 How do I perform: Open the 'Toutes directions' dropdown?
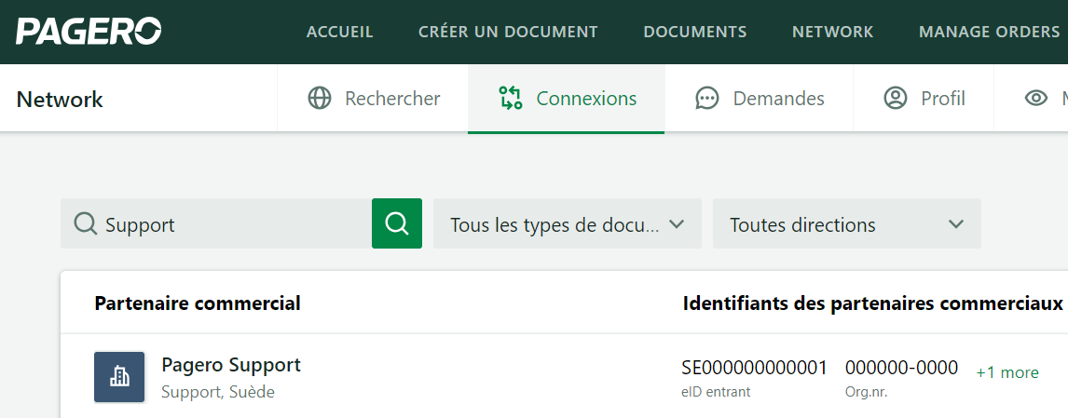[x=846, y=223]
